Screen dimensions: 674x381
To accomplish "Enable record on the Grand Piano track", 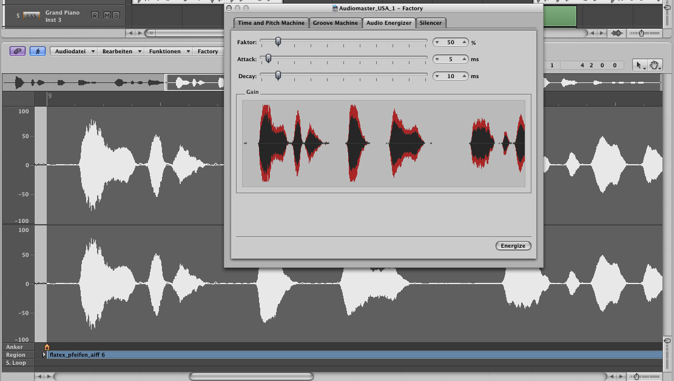I will click(x=95, y=15).
